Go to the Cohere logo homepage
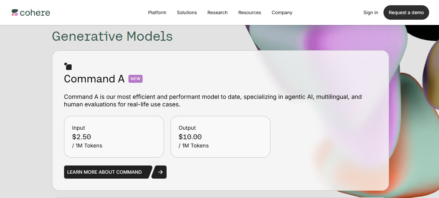This screenshot has width=439, height=198. tap(31, 12)
